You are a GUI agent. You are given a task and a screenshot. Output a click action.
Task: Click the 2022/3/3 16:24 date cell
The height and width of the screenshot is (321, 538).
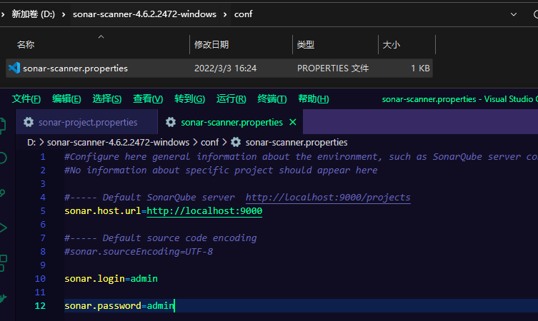226,68
